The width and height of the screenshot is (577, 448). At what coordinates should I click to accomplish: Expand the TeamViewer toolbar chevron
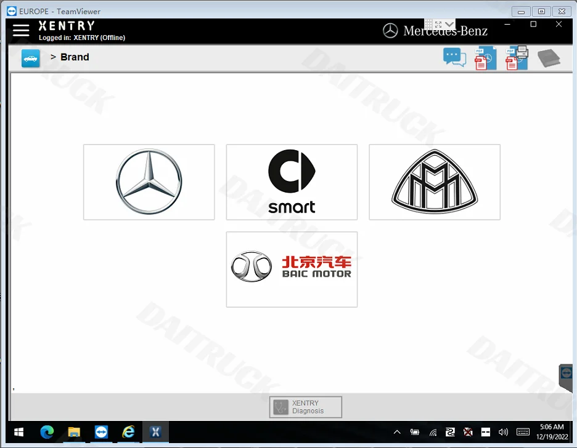coord(449,24)
